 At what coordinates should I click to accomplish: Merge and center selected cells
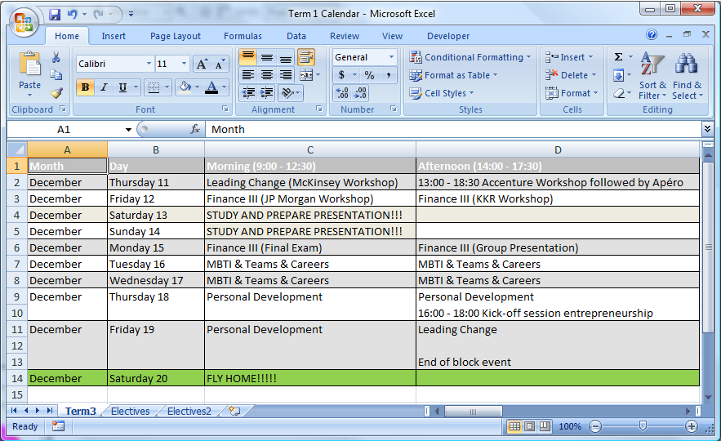click(x=305, y=75)
